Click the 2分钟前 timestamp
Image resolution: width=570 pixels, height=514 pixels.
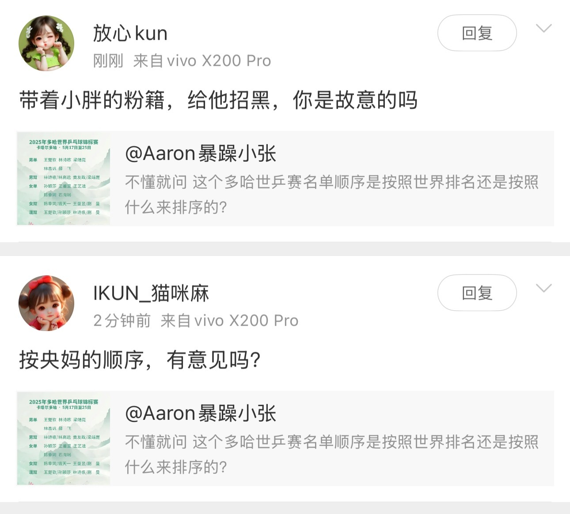(x=122, y=320)
